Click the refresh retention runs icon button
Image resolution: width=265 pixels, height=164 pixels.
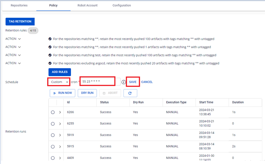[x=130, y=93]
